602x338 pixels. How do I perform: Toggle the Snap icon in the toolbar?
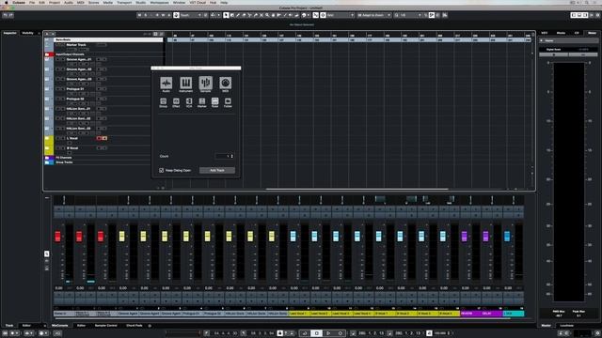point(316,15)
